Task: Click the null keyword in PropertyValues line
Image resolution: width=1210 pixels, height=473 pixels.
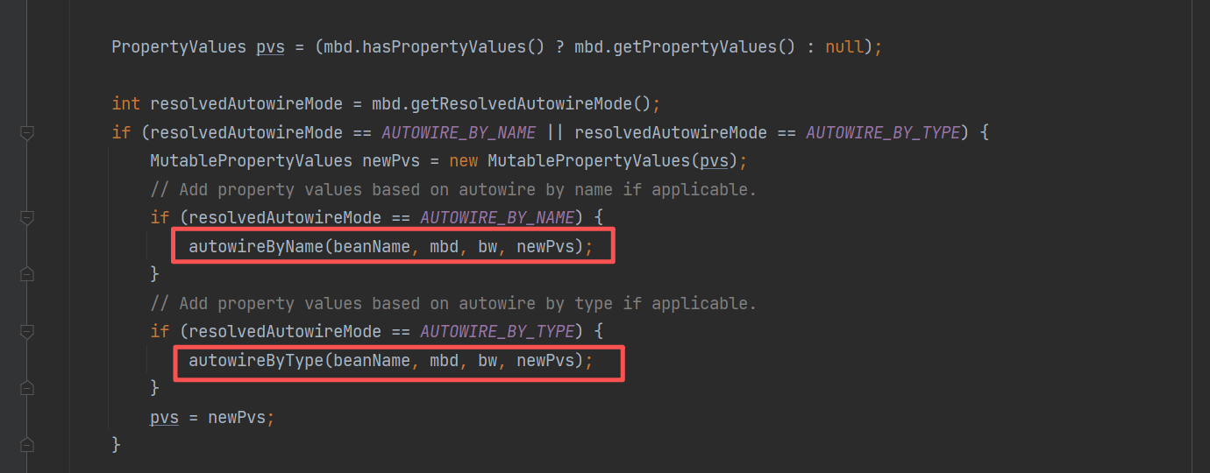Action: pyautogui.click(x=844, y=47)
